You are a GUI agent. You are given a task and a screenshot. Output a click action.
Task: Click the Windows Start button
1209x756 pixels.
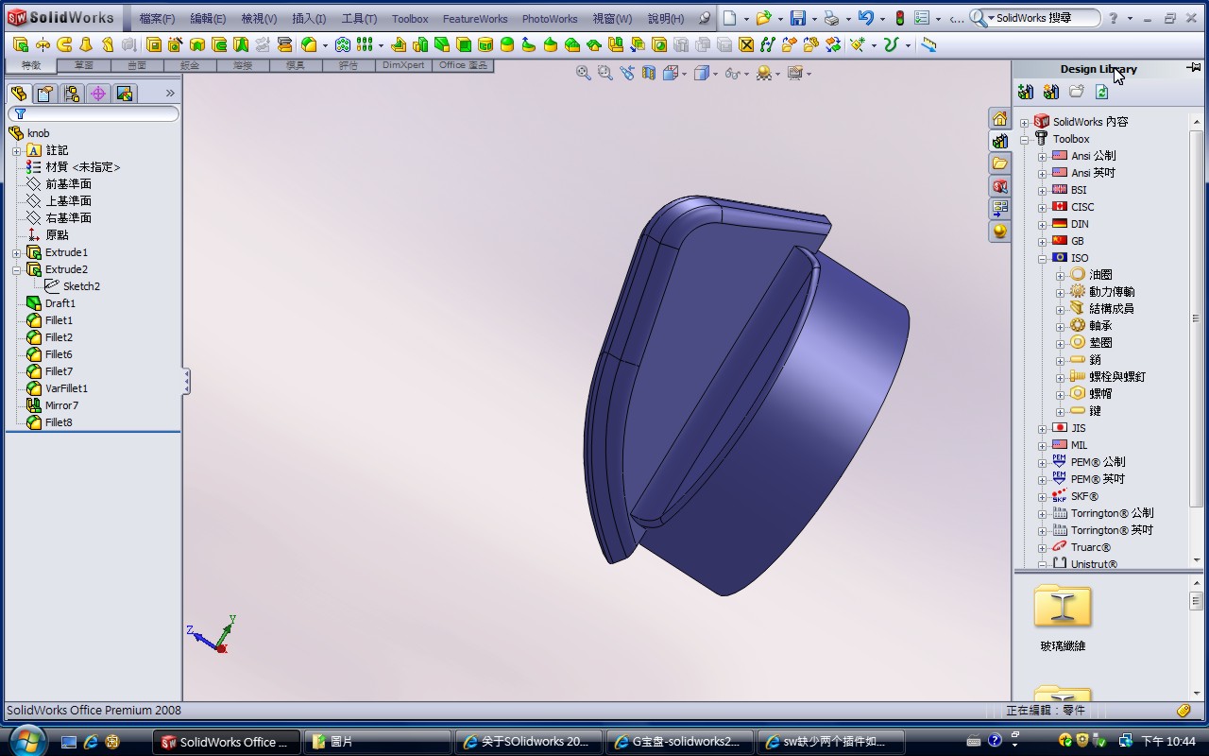26,740
